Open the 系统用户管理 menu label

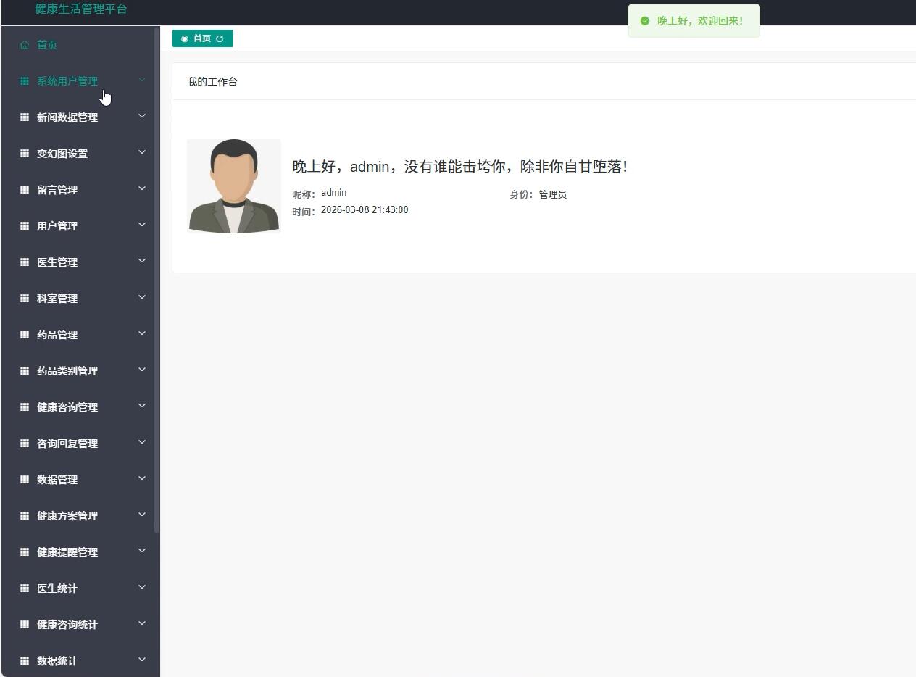click(x=67, y=81)
